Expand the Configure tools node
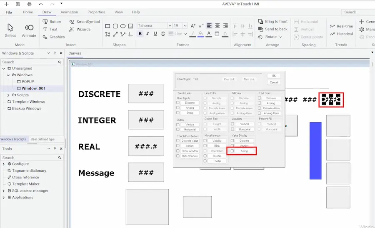 tap(4, 164)
